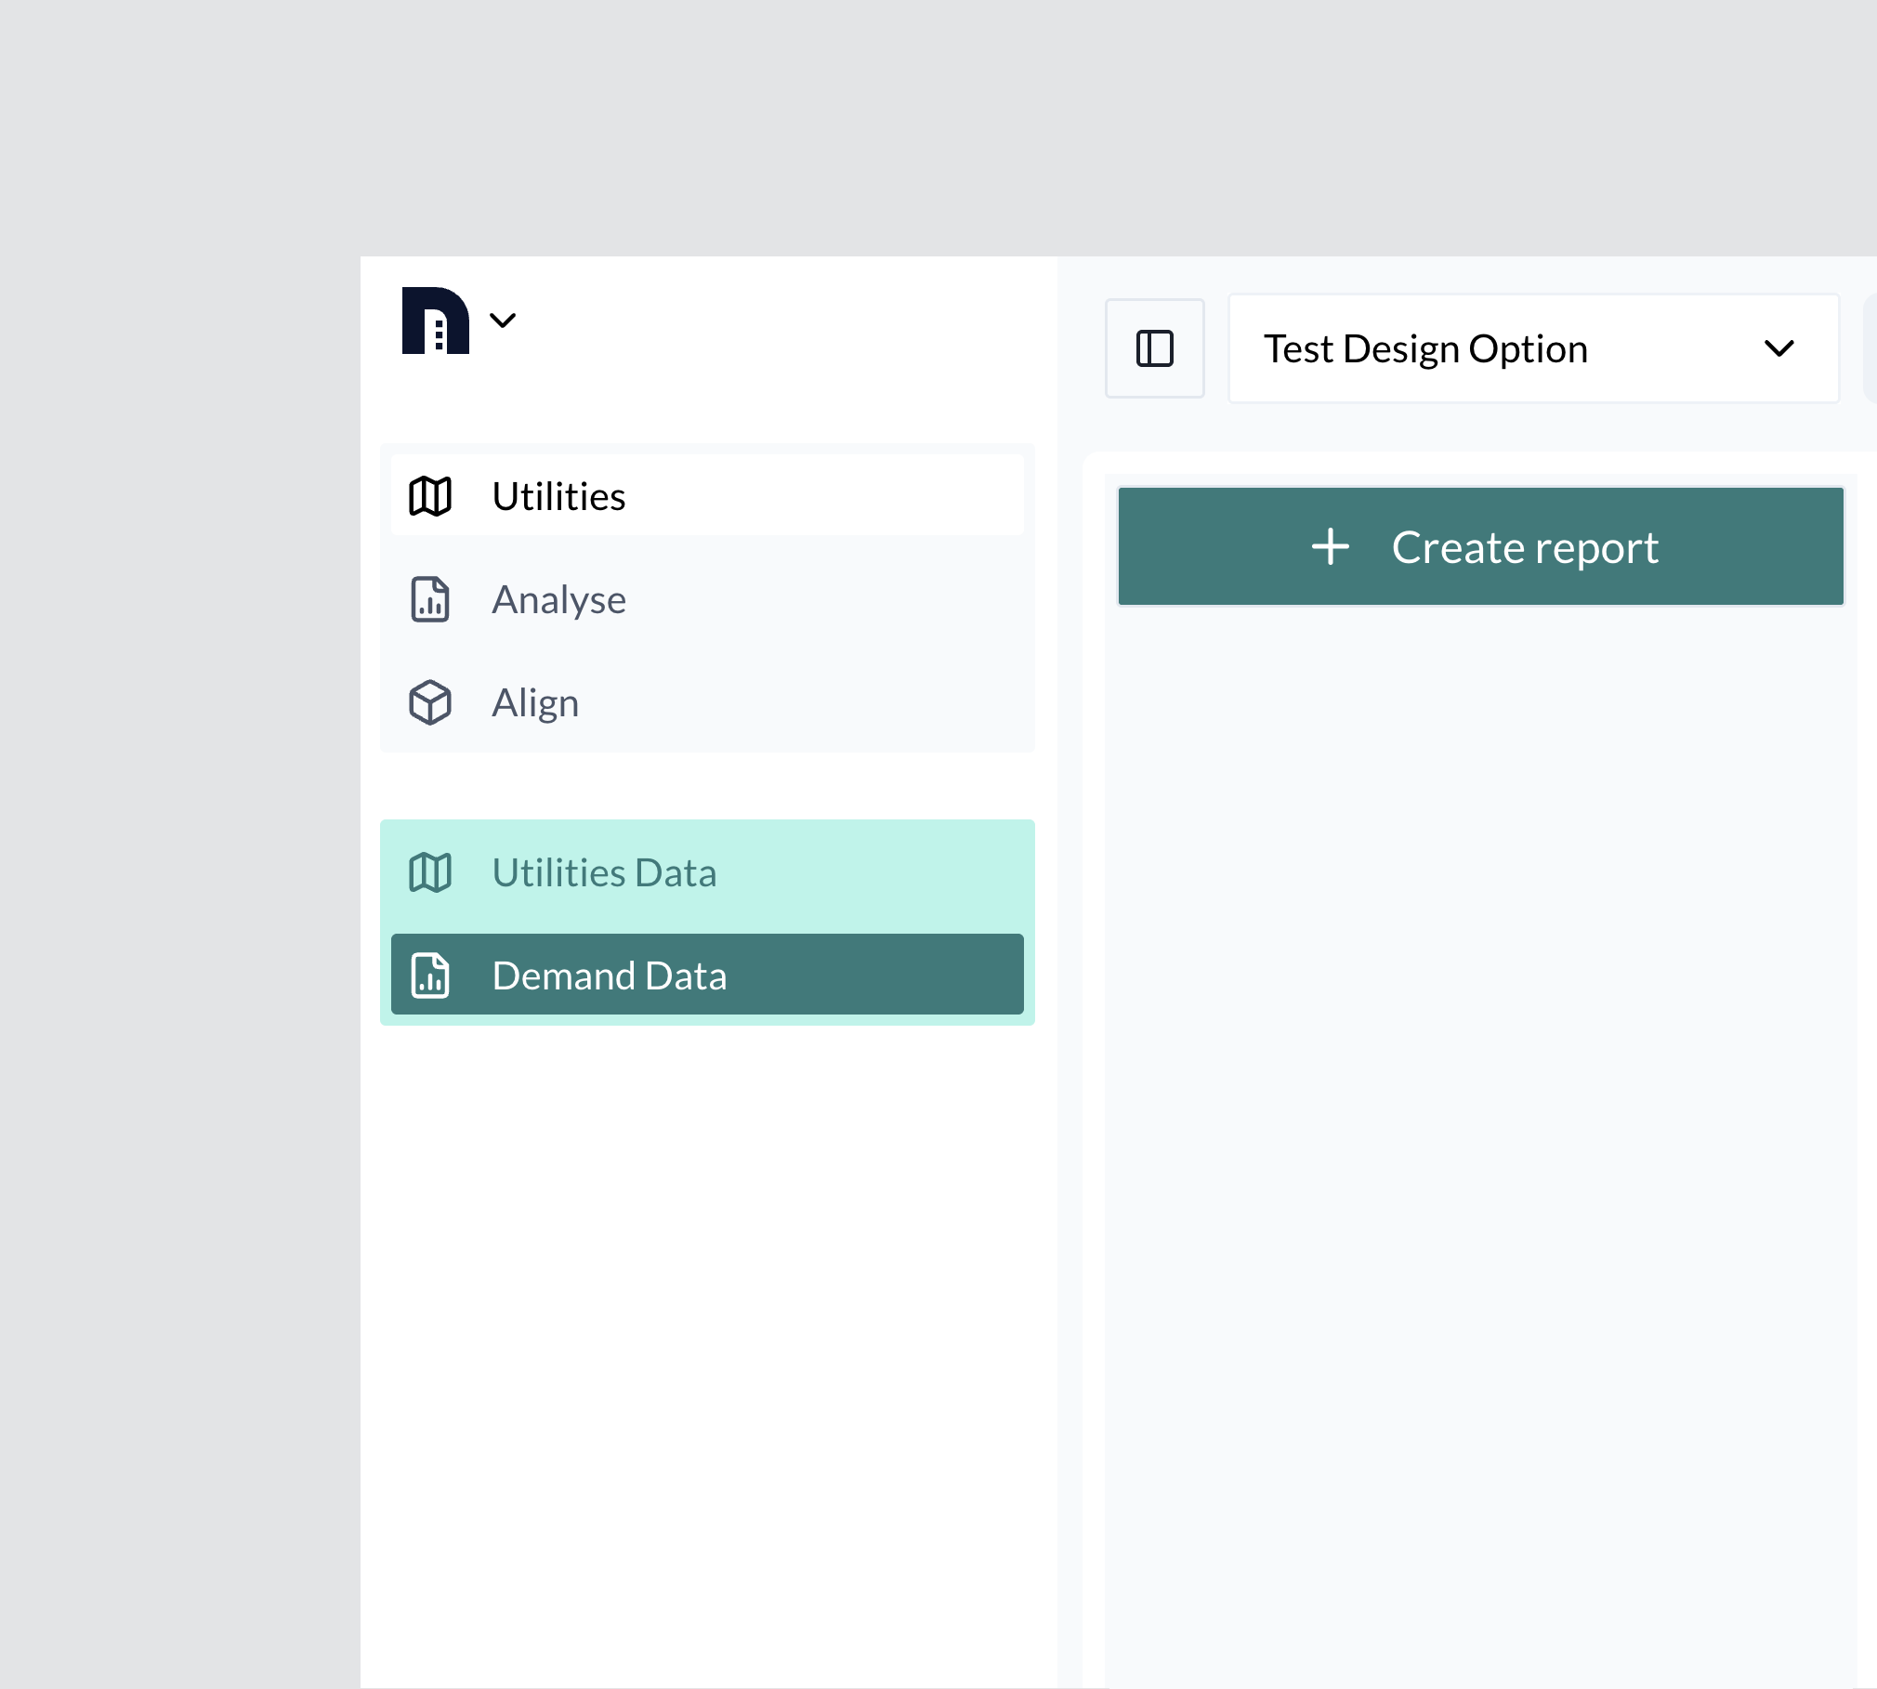Click the map icon beside Utilities Data
The width and height of the screenshot is (1877, 1689).
tap(430, 872)
